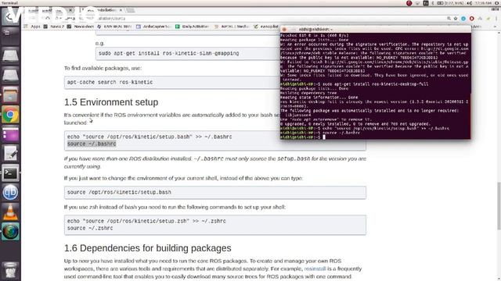Open the system power gear menu
The height and width of the screenshot is (281, 501).
(x=497, y=3)
